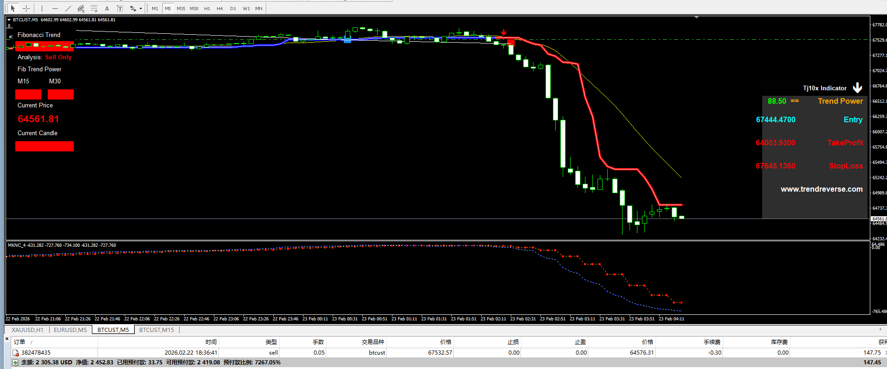The width and height of the screenshot is (887, 369).
Task: Sort orders by 类型 column
Action: tap(249, 342)
